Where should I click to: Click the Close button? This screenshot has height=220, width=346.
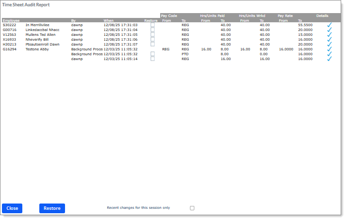click(12, 208)
